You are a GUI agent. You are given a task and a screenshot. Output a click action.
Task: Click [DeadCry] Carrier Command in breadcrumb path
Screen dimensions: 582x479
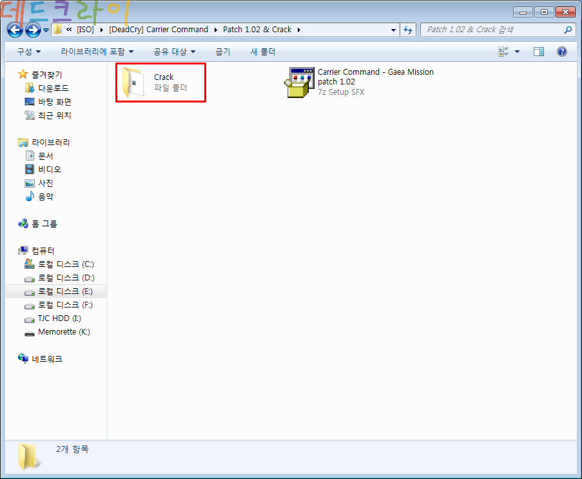coord(159,30)
